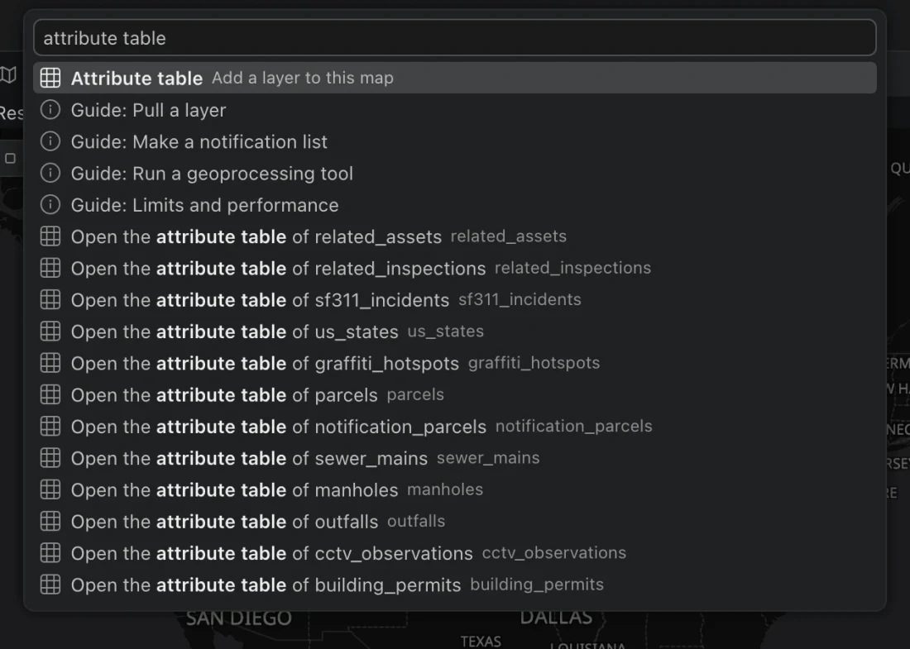Click table icon in manholes row
Screen dimensions: 910x649
pos(50,489)
